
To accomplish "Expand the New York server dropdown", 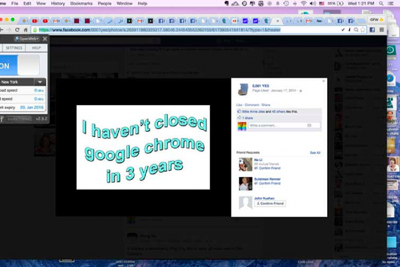I will (40, 82).
